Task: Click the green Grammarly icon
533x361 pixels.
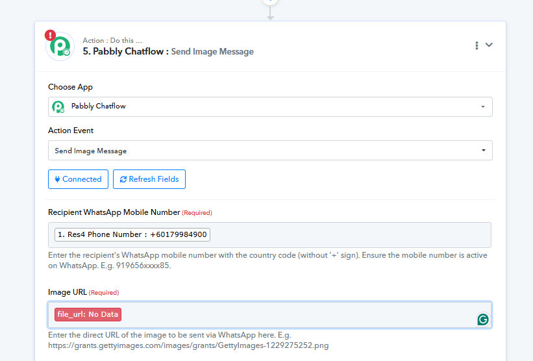Action: click(482, 319)
